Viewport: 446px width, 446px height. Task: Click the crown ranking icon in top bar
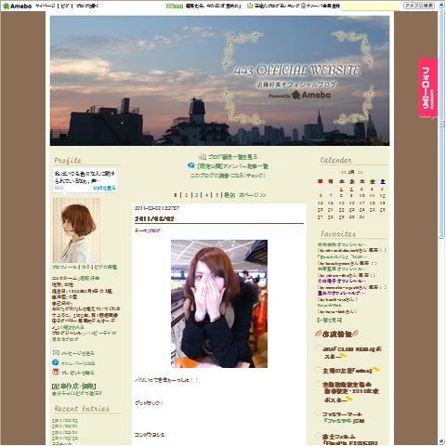tap(250, 6)
